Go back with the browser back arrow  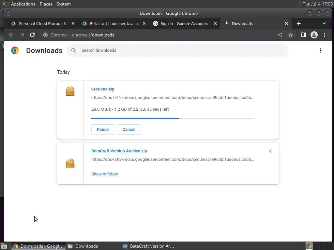pos(11,35)
